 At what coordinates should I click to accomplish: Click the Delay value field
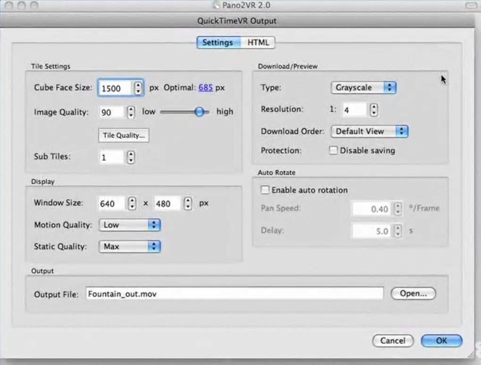372,231
